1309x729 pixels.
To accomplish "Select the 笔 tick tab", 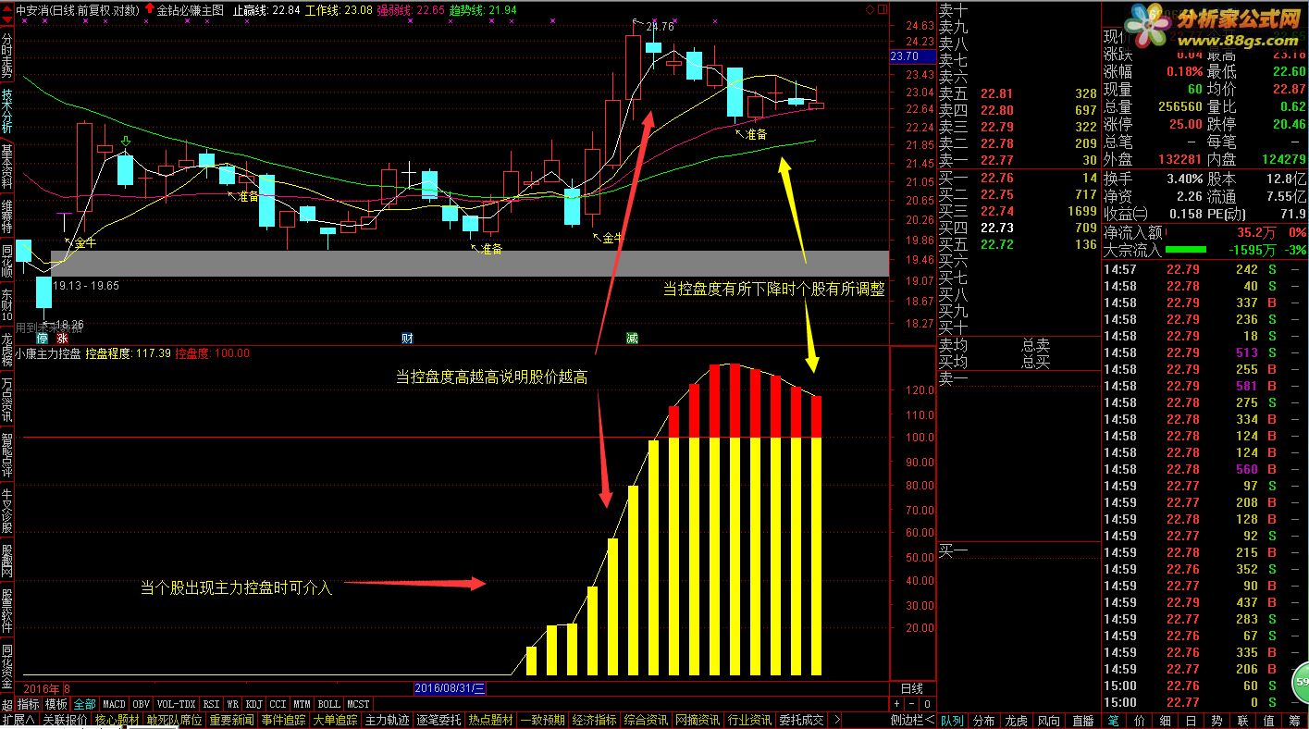I will (1113, 720).
